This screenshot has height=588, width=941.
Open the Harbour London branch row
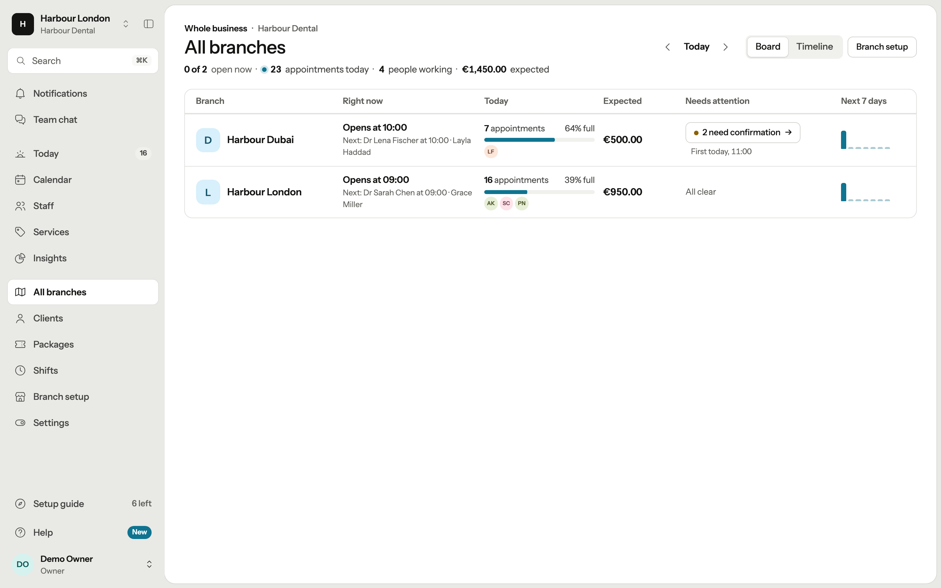coord(550,192)
